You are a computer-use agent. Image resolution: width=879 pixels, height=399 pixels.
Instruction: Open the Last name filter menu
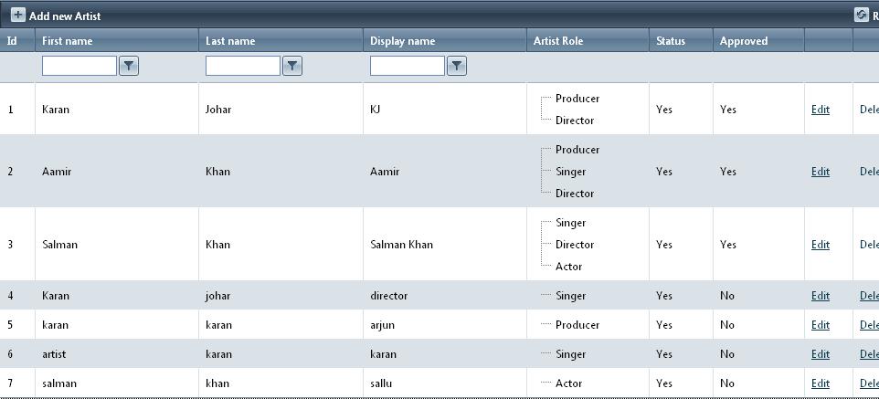pos(292,66)
